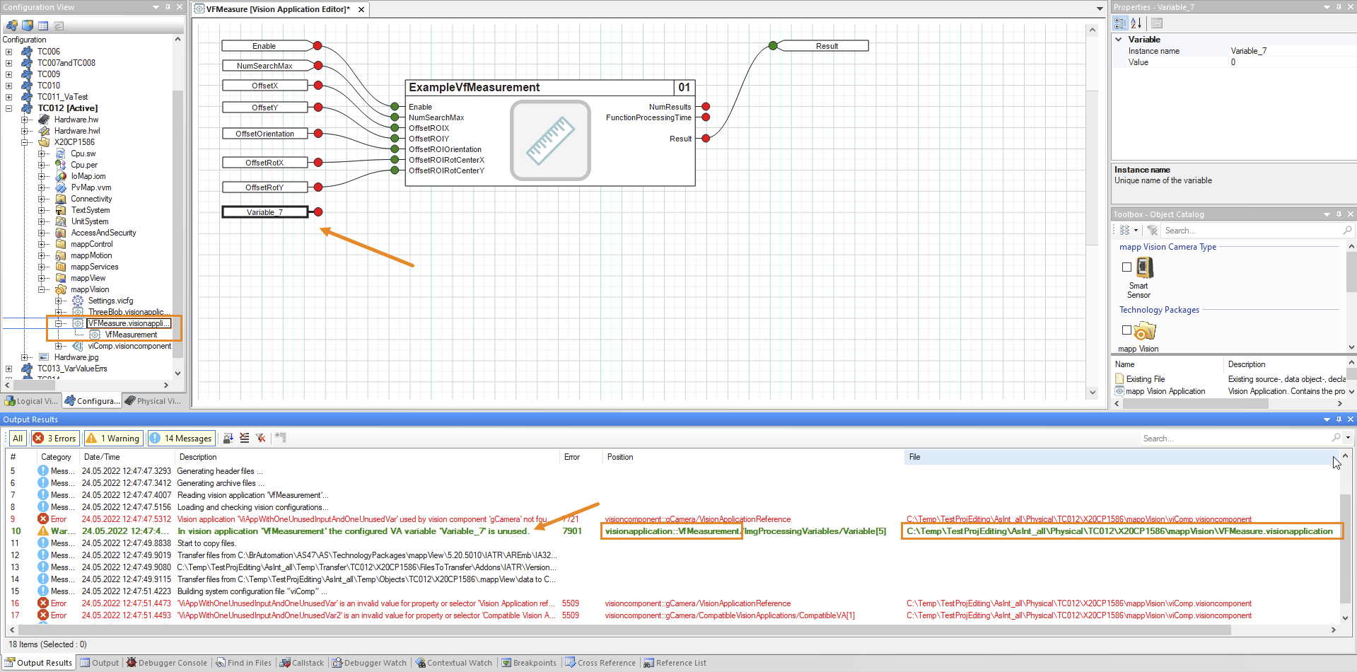Select the Variable_7 block
This screenshot has height=672, width=1357.
(264, 212)
